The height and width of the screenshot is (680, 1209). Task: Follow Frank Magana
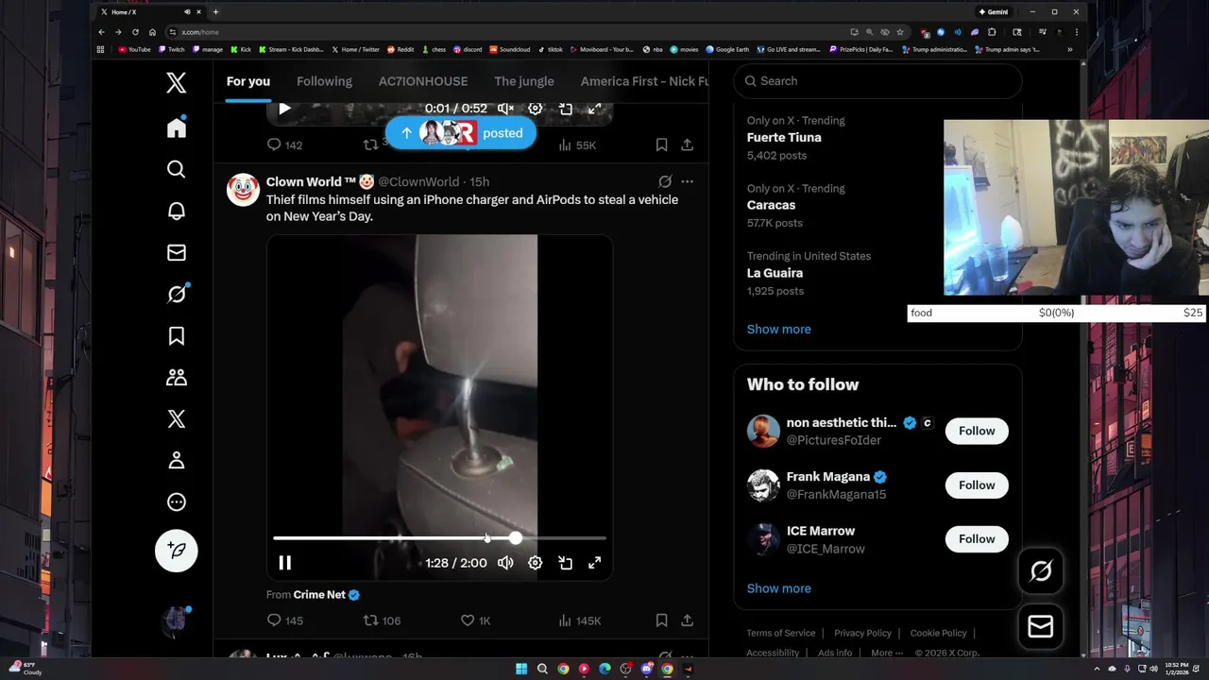tap(977, 485)
